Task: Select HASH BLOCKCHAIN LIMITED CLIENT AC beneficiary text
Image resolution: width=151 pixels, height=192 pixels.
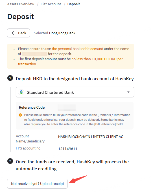Action: pos(91,137)
